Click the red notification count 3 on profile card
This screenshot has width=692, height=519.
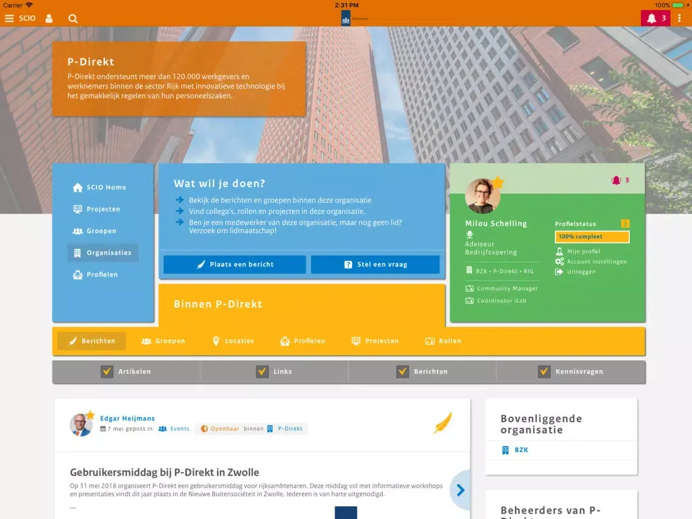[x=627, y=180]
